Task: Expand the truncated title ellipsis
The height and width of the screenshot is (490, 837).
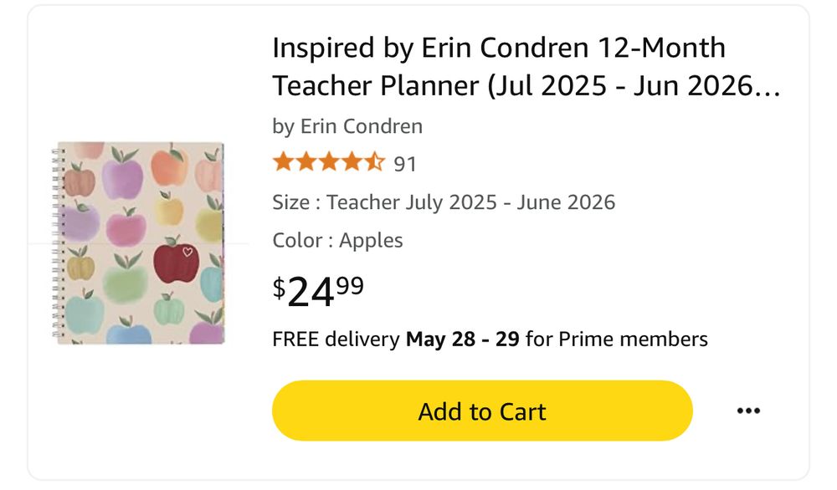Action: click(x=767, y=85)
